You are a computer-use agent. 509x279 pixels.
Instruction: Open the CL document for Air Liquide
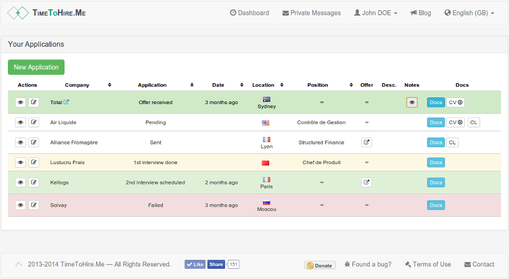(x=473, y=122)
